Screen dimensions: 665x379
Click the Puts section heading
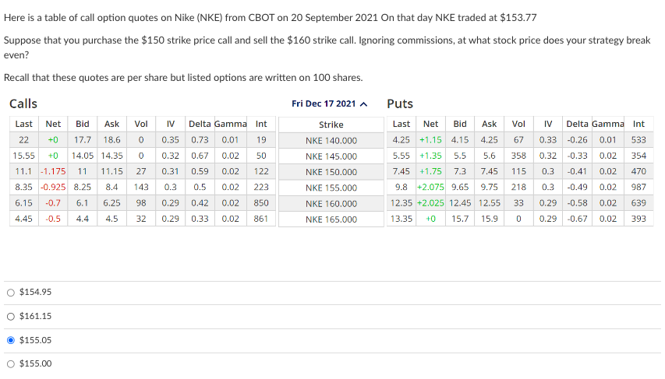point(400,104)
